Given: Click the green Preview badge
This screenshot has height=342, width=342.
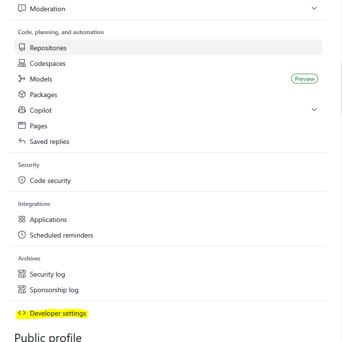Looking at the screenshot, I should click(x=304, y=79).
